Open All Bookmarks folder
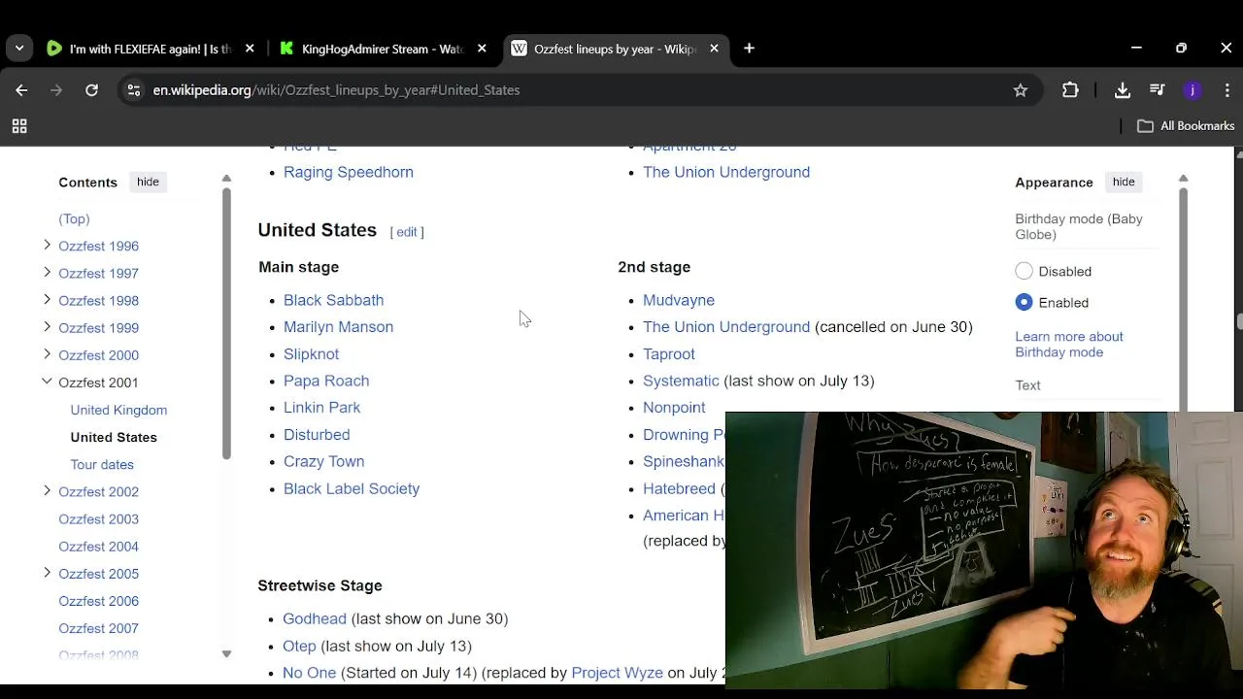The height and width of the screenshot is (699, 1243). point(1186,126)
